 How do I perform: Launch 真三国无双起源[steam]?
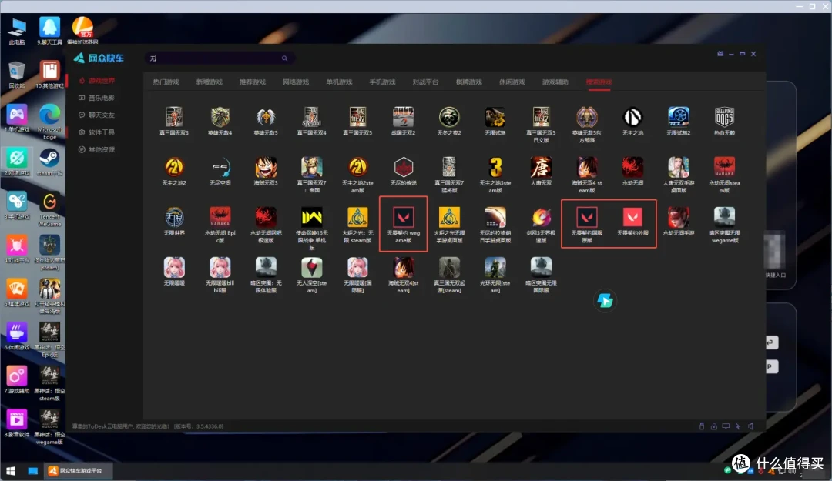[449, 267]
